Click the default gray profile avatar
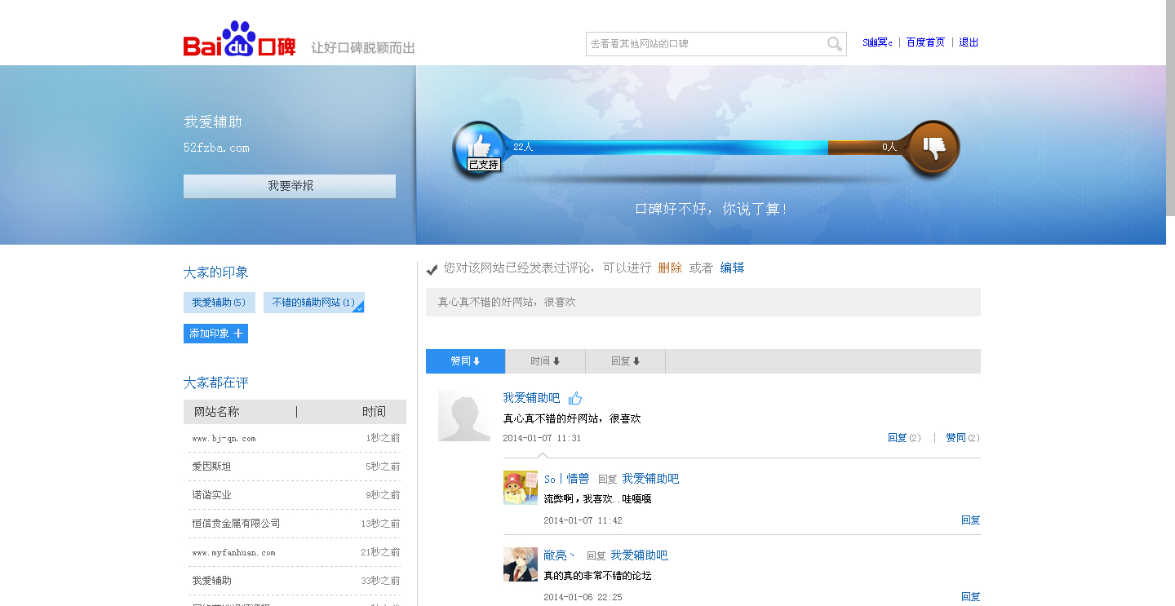 pyautogui.click(x=463, y=415)
